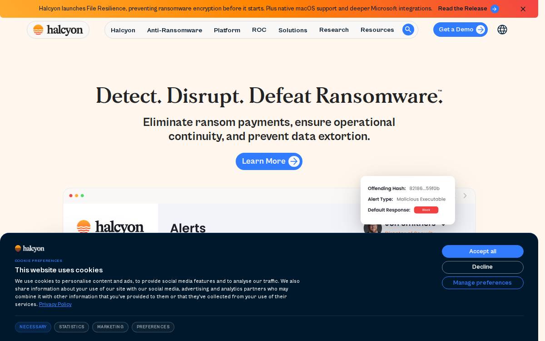
Task: Click the arrow icon beside Read the Release
Action: click(x=495, y=9)
